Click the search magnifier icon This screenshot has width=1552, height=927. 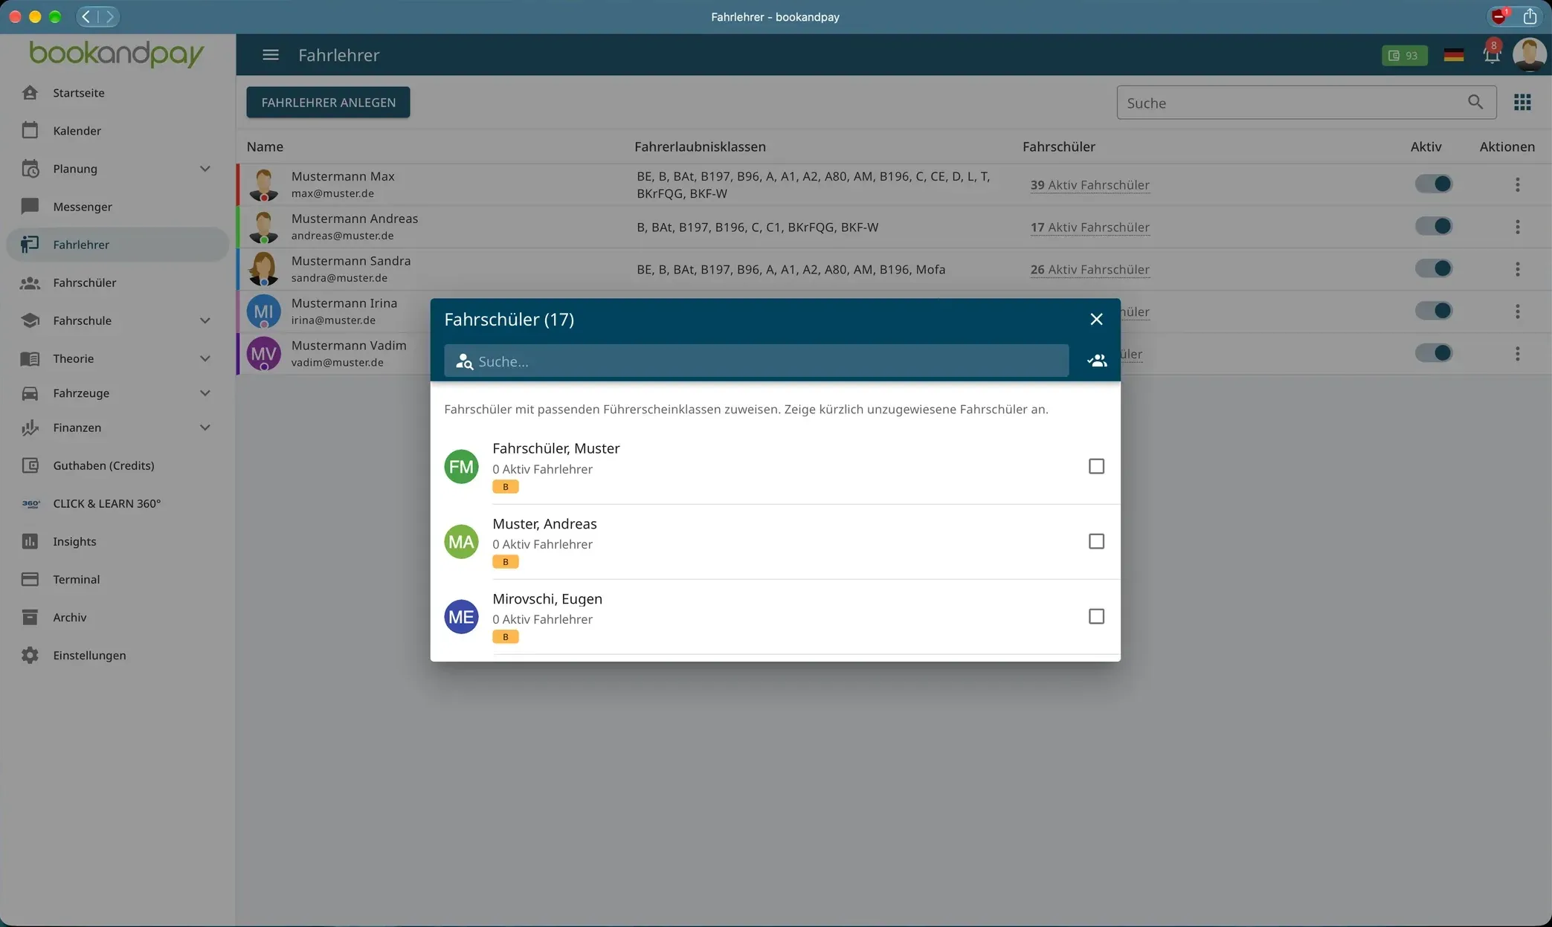[1475, 103]
